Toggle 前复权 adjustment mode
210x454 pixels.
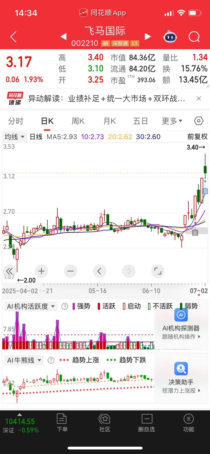[x=197, y=137]
